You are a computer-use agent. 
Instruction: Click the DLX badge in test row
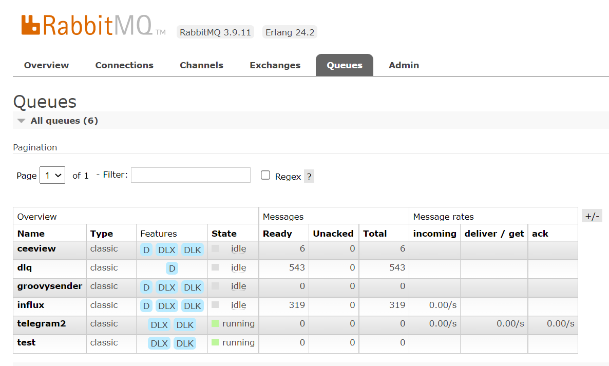tap(159, 343)
